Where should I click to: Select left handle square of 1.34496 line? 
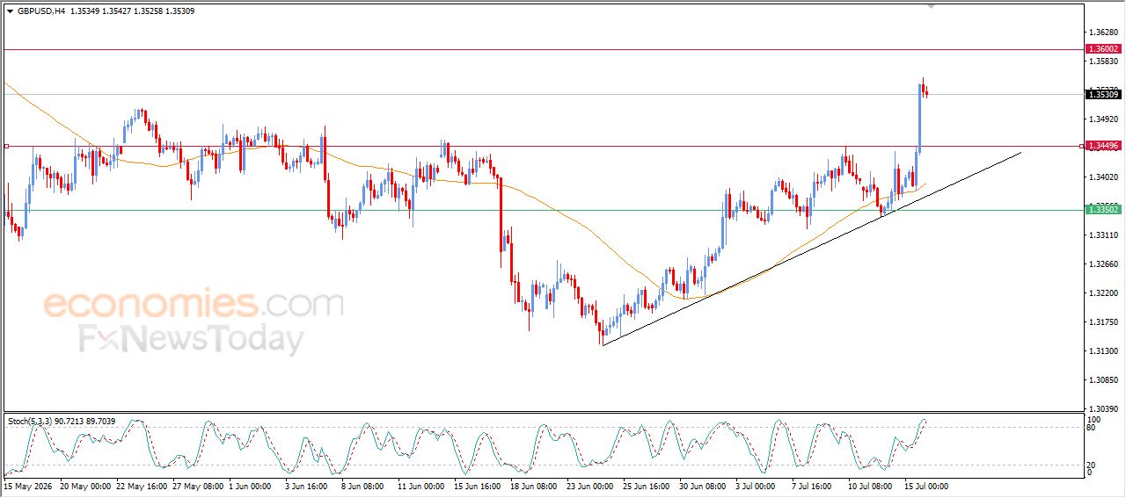[6, 146]
